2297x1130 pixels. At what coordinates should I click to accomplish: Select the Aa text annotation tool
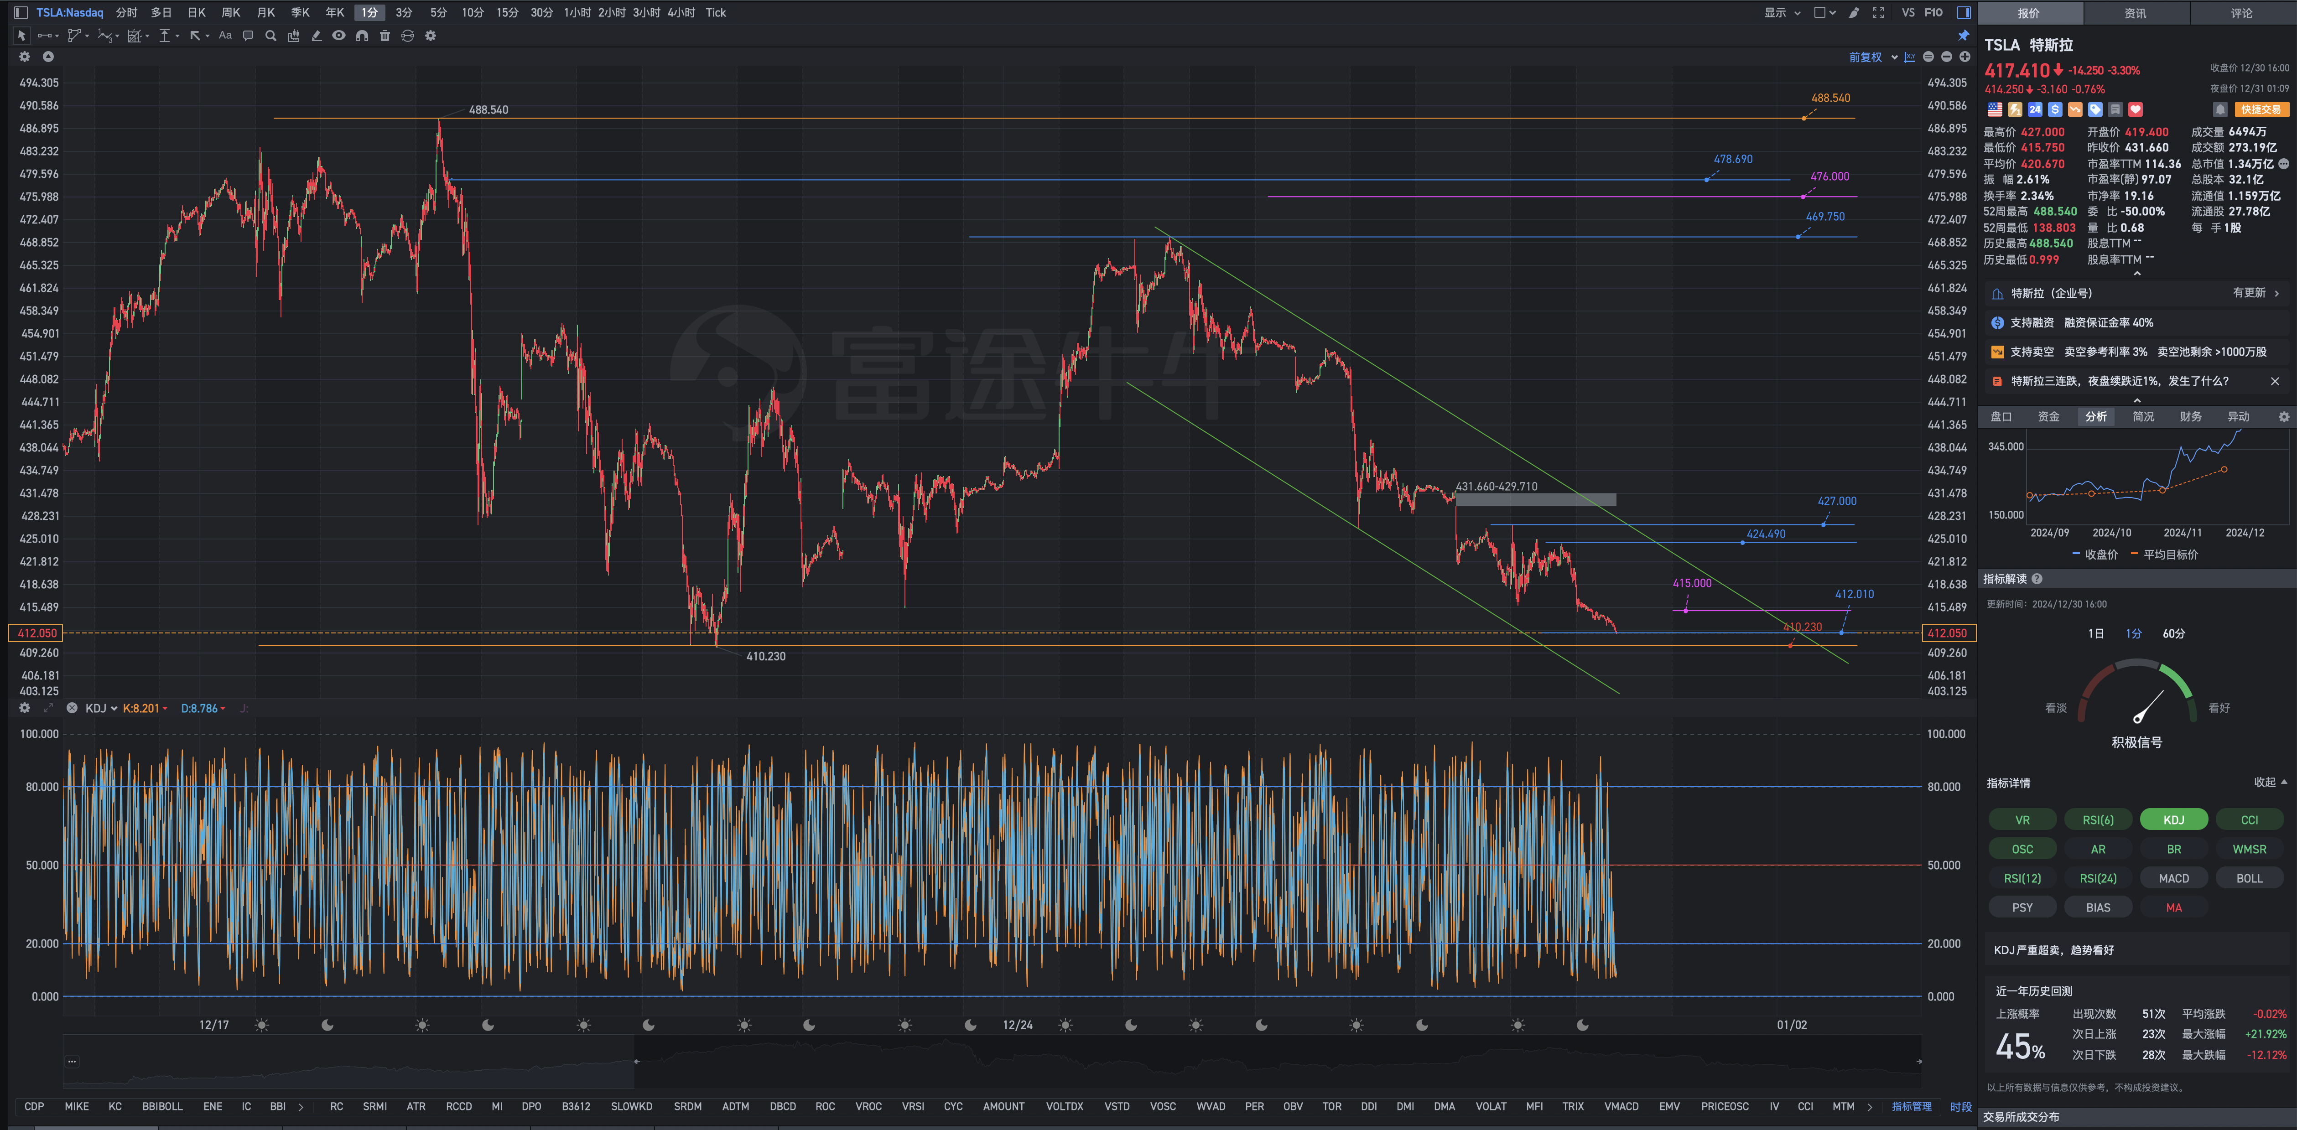(x=225, y=36)
